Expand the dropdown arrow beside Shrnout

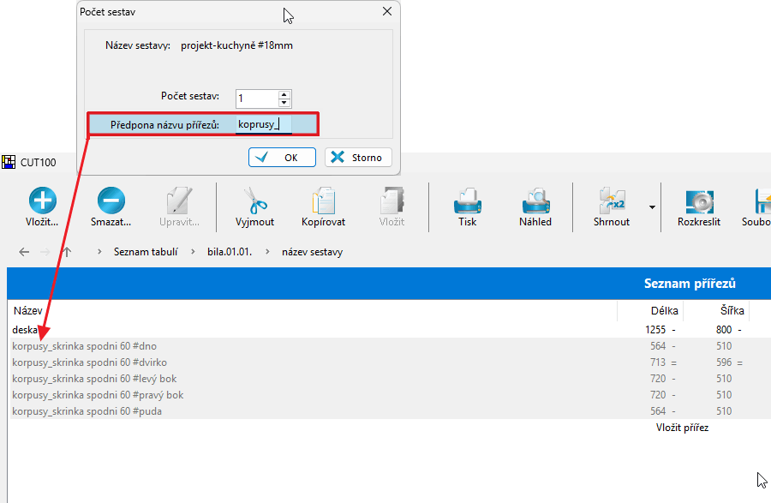coord(652,207)
